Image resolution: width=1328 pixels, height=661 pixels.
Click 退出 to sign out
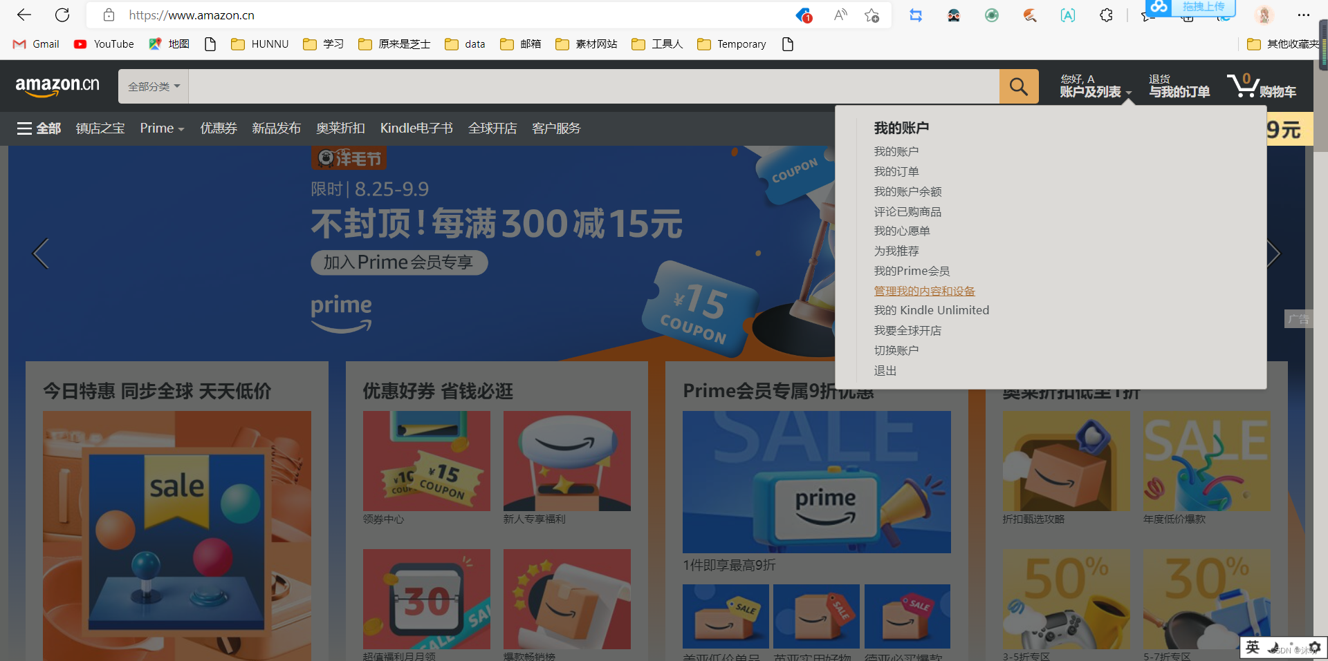tap(885, 371)
